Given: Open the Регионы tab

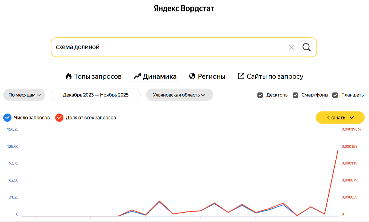Looking at the screenshot, I should coord(211,76).
